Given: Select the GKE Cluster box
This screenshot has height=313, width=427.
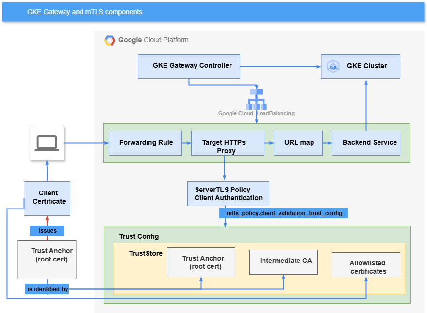Looking at the screenshot, I should point(361,67).
